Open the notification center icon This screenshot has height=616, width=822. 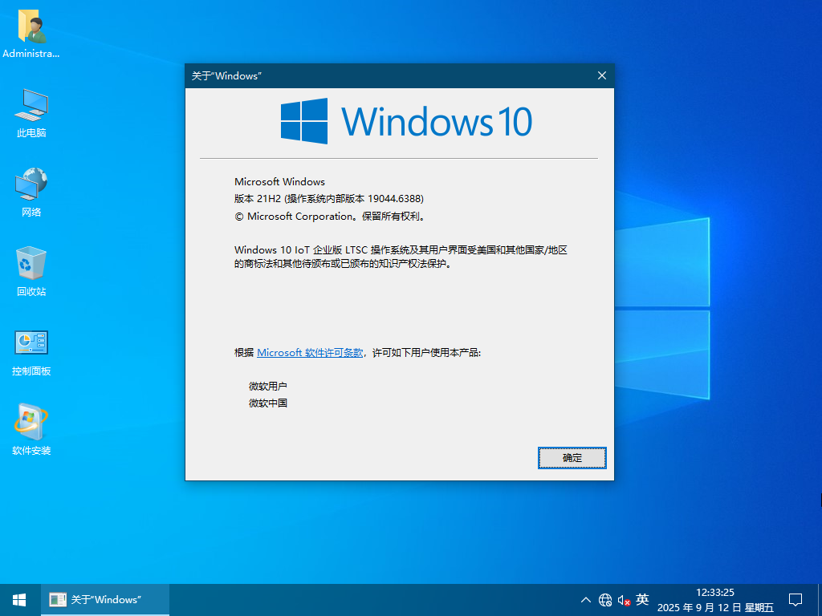[796, 600]
